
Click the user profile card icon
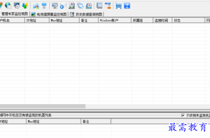click(108, 6)
